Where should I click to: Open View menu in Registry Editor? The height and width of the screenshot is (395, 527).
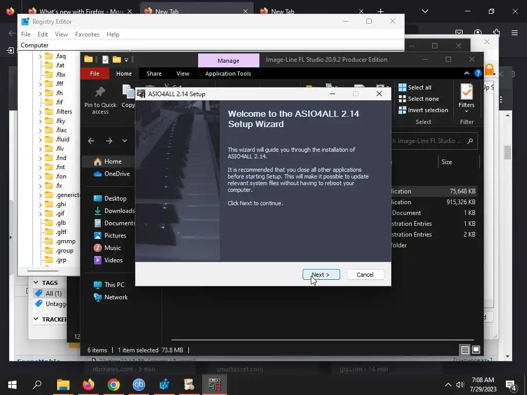tap(62, 34)
